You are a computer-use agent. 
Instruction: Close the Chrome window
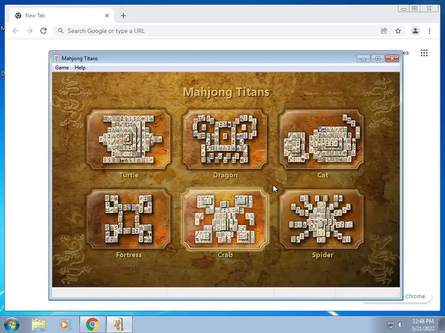(x=429, y=9)
